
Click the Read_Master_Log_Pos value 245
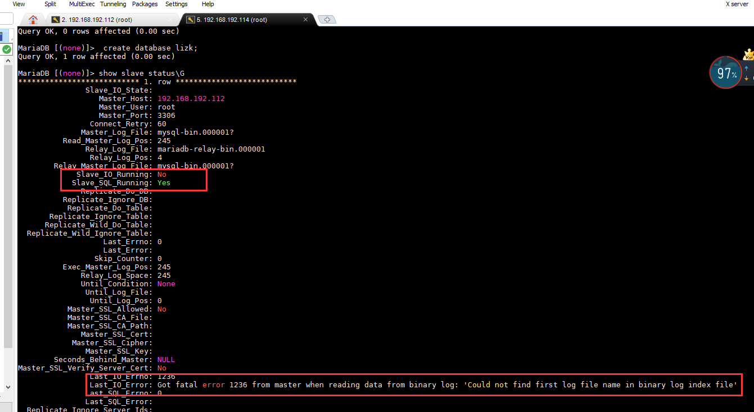point(164,141)
